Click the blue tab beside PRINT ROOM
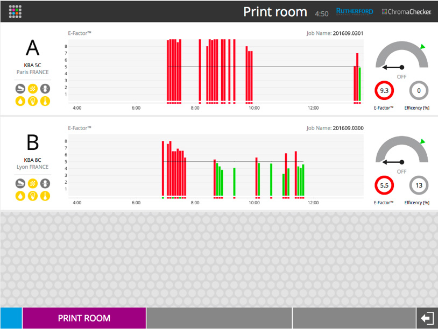Screen dimensions: 438x329 (11, 318)
